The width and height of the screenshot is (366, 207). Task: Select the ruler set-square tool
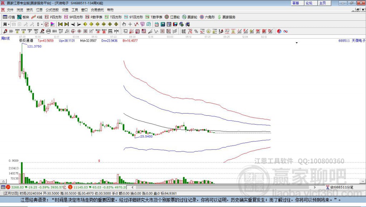[x=67, y=31]
